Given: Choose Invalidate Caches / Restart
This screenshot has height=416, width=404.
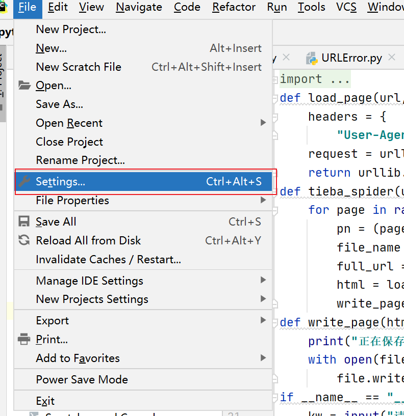Looking at the screenshot, I should tap(108, 259).
